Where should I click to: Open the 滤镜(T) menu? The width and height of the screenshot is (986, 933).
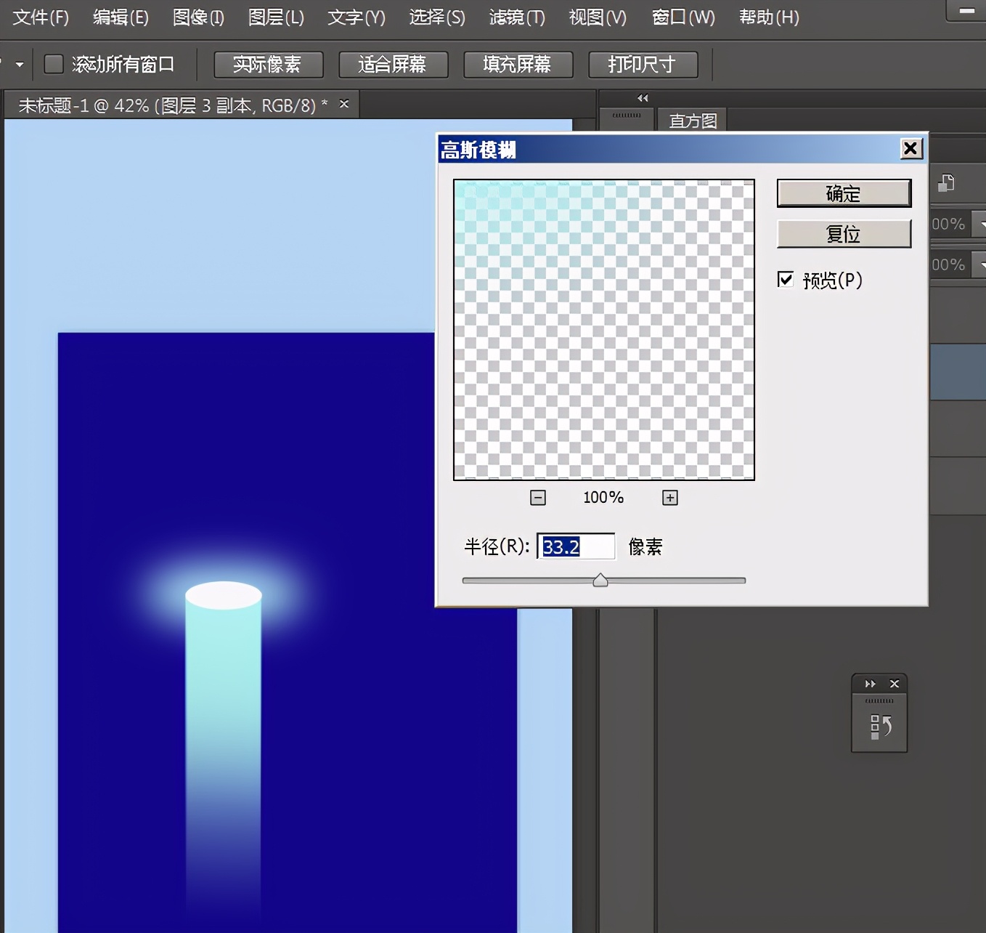pos(516,17)
